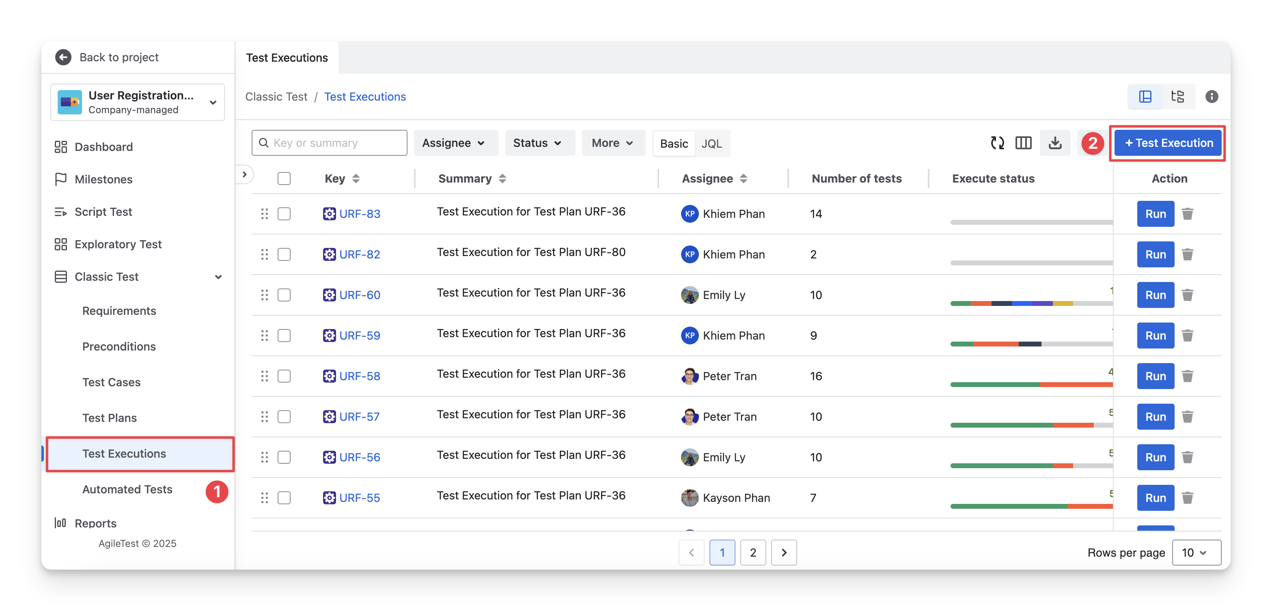Click the info icon at top right

[1211, 97]
